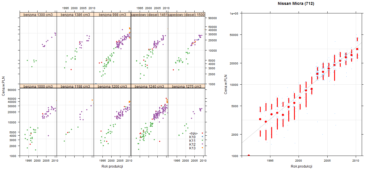Click the "1e+05" y-axis tick label
Image resolution: width=370 pixels, height=171 pixels.
234,13
